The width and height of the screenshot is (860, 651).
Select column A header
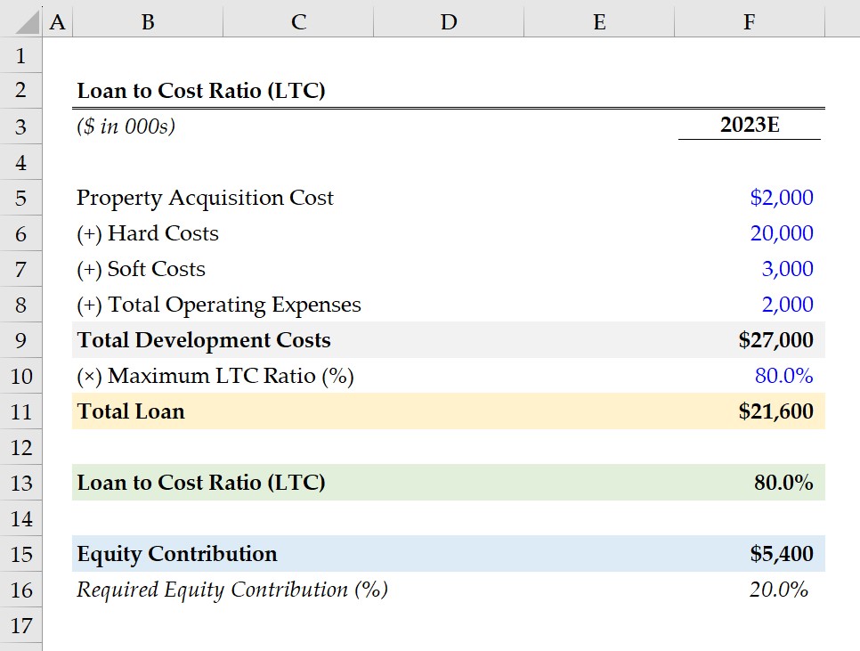(57, 22)
